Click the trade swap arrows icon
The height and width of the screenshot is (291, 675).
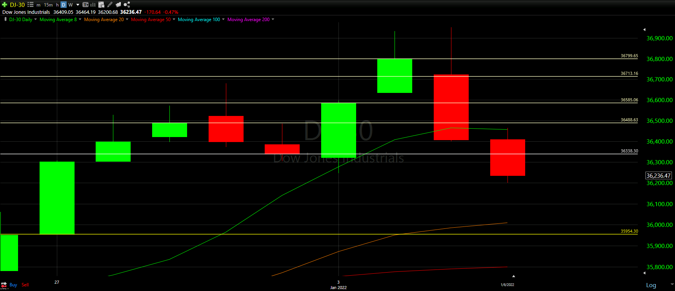tap(4, 285)
